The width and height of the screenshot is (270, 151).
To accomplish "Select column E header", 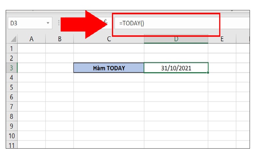I will pyautogui.click(x=222, y=39).
